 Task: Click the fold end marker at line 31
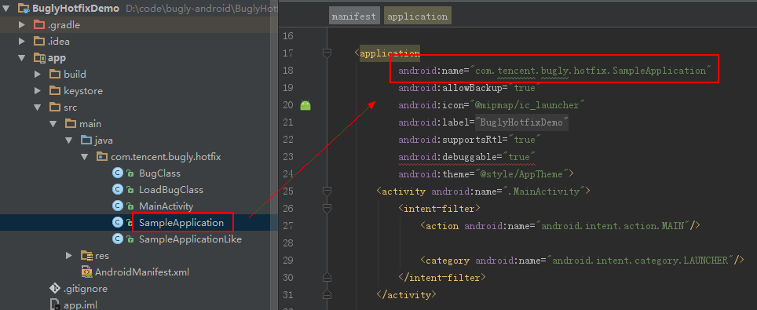327,294
